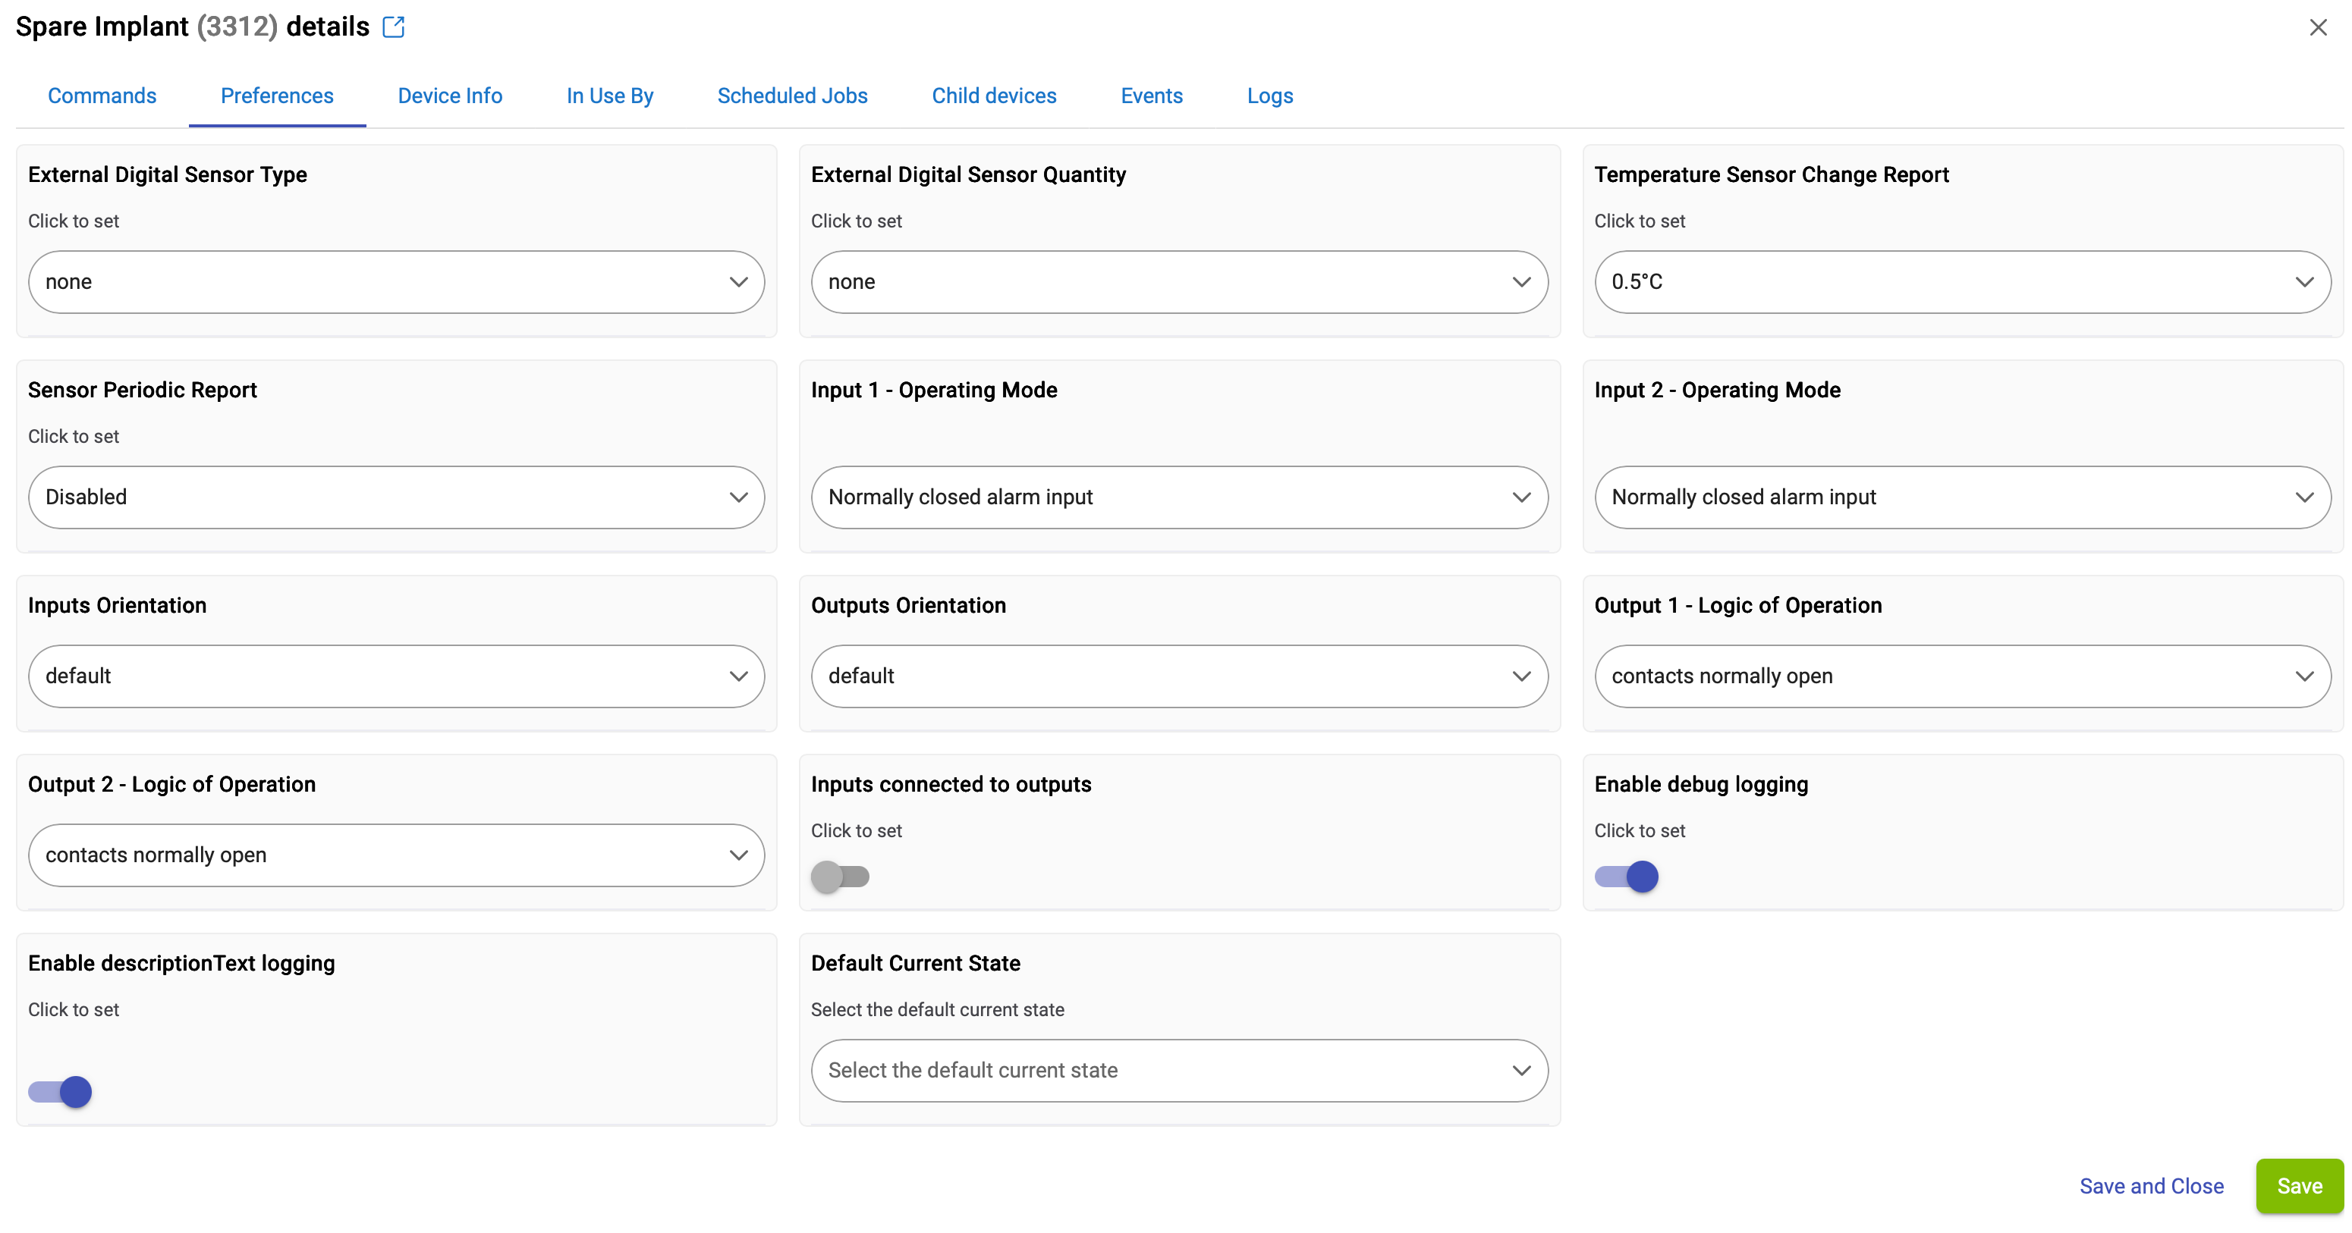Image resolution: width=2352 pixels, height=1233 pixels.
Task: Close the Spare Implant details dialog
Action: click(2317, 27)
